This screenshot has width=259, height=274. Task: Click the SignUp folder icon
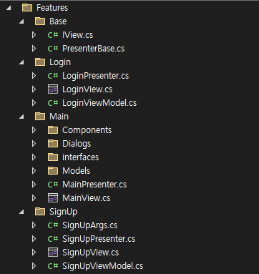coord(40,212)
